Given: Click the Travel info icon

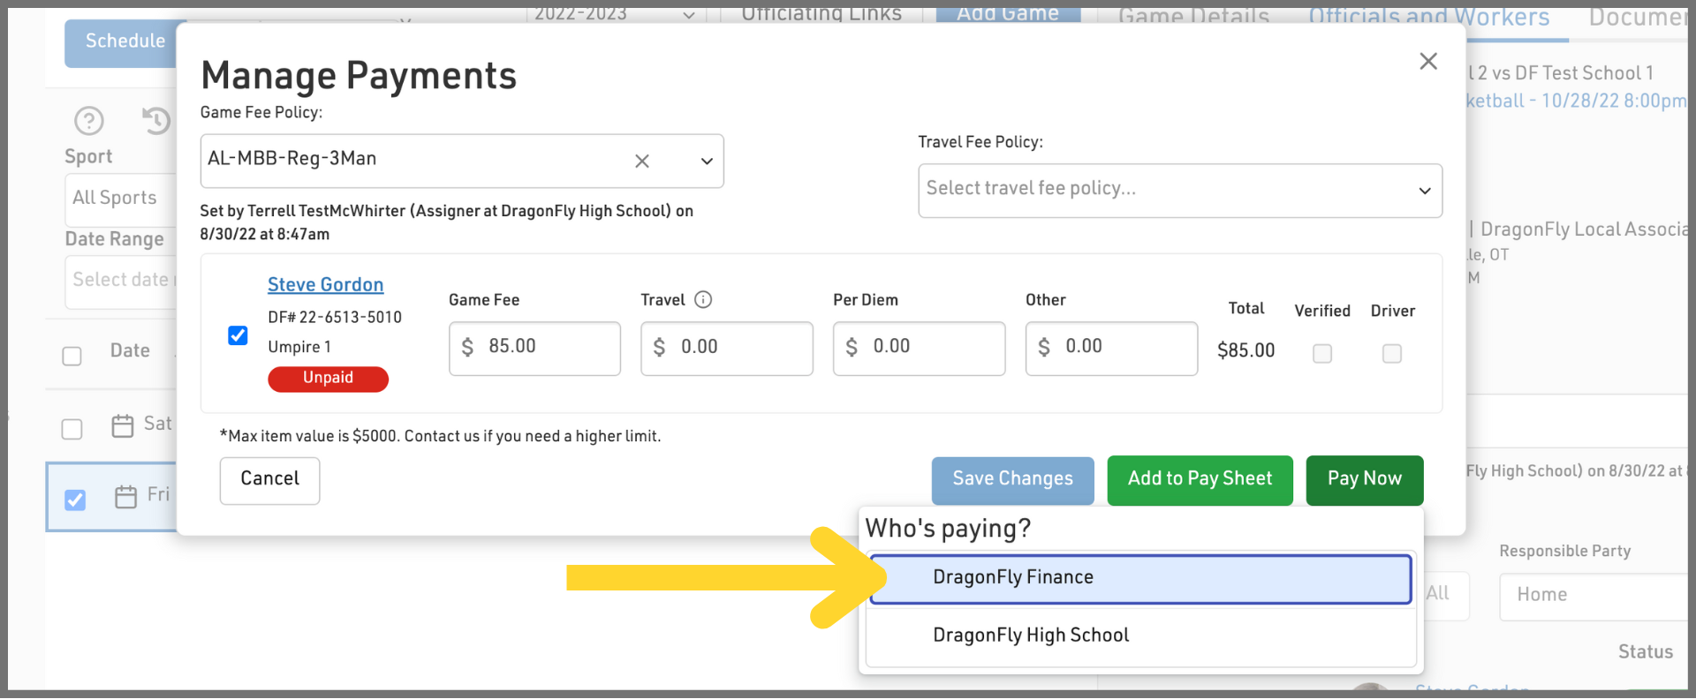Looking at the screenshot, I should coord(703,300).
